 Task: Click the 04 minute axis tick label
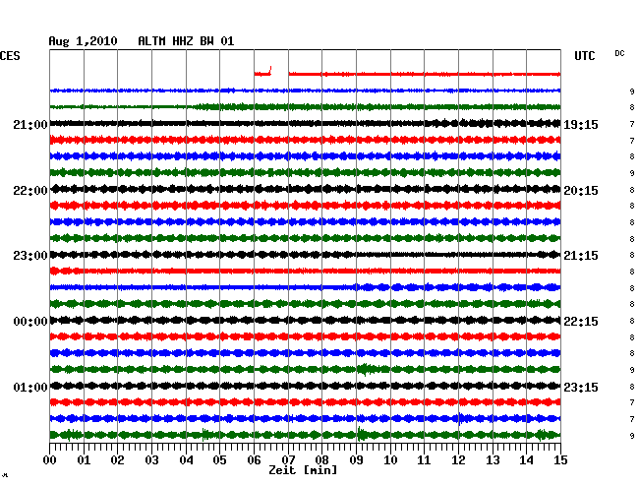(186, 460)
